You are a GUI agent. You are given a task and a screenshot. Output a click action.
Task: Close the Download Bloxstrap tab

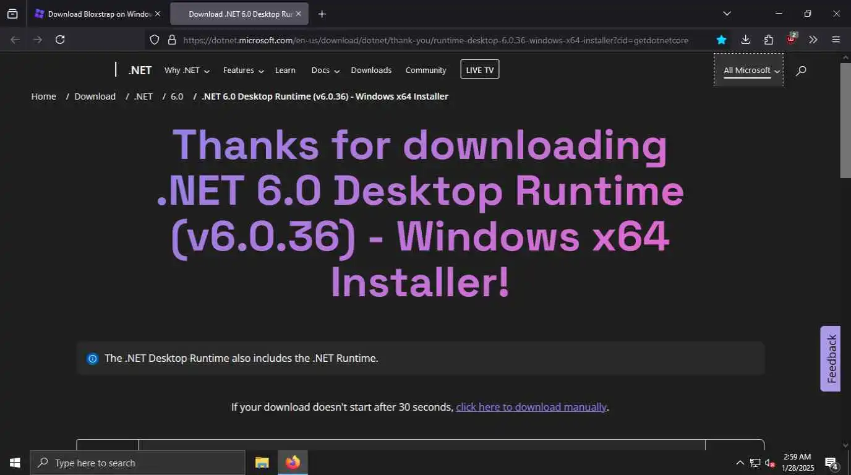click(158, 14)
